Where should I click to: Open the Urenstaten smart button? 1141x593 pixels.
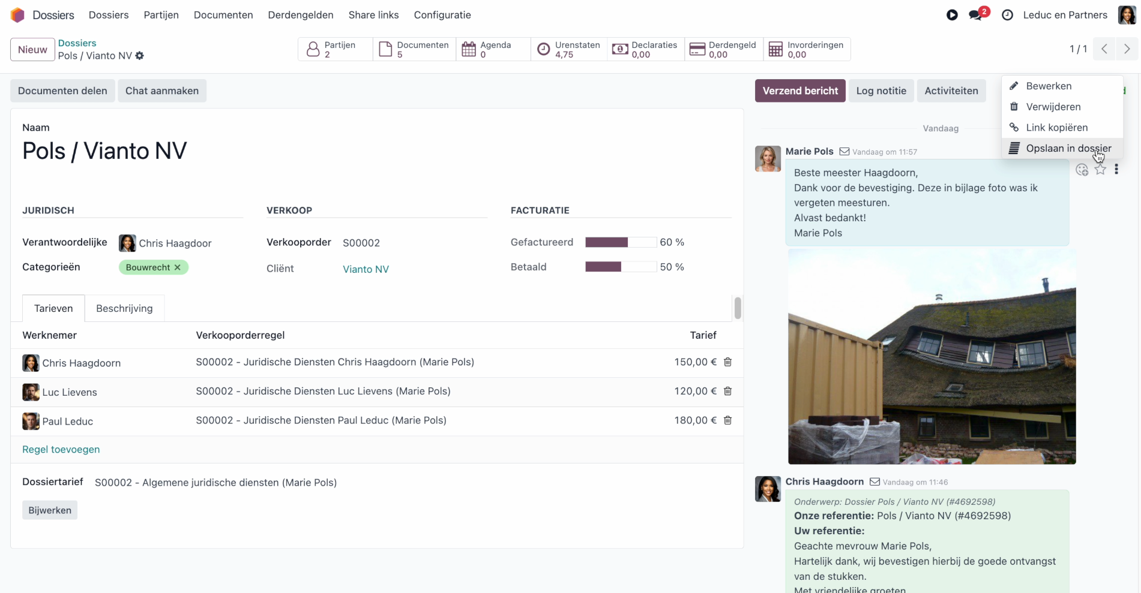569,49
